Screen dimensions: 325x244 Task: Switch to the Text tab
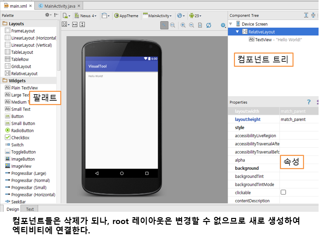tap(30, 209)
